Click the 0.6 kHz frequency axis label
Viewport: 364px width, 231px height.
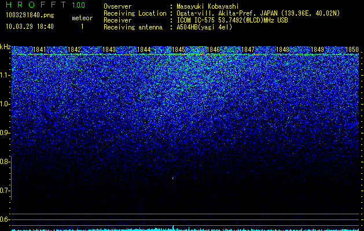coord(5,219)
